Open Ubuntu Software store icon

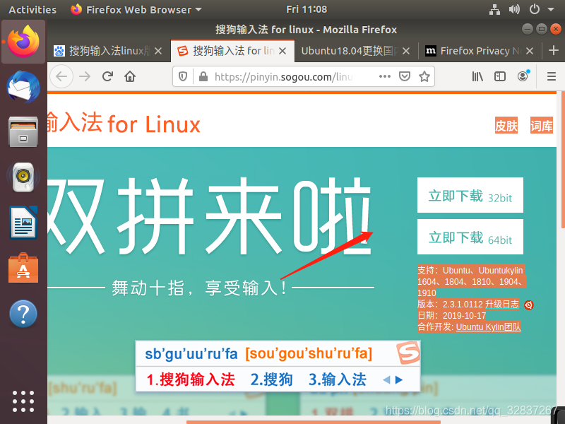coord(23,268)
